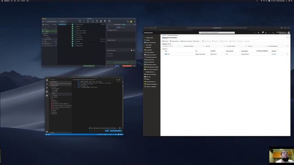Image resolution: width=294 pixels, height=165 pixels.
Task: Click the commit message summary field in GitKraken
Action: [x=120, y=54]
